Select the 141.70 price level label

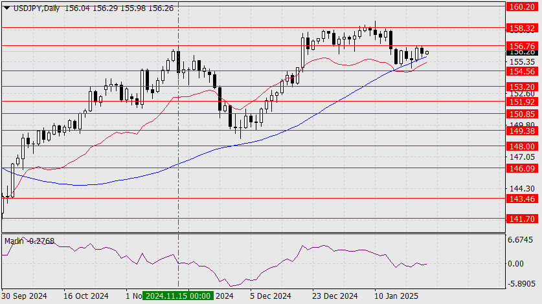coord(522,219)
